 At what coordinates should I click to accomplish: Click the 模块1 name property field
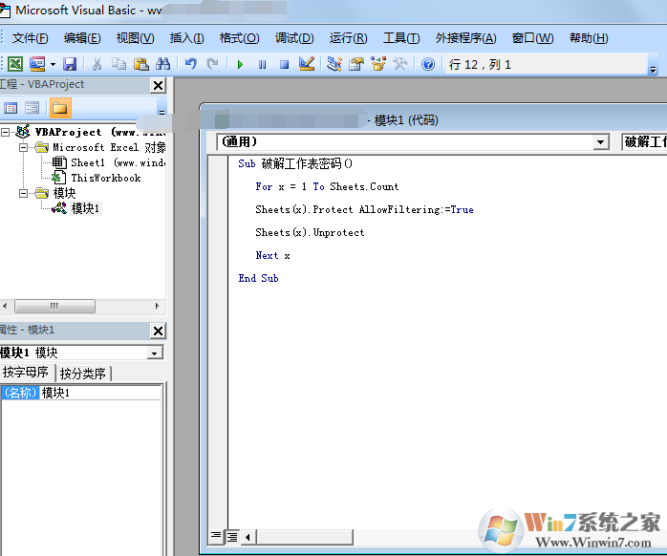[x=100, y=393]
